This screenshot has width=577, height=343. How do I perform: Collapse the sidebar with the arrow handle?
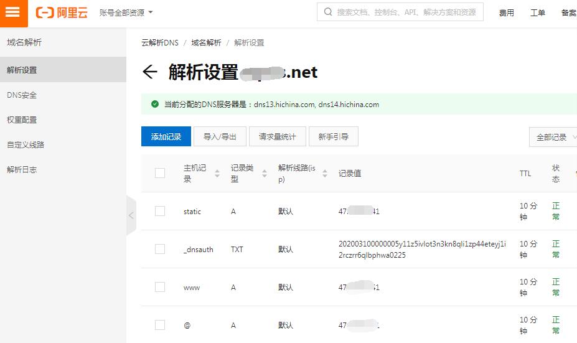click(x=131, y=215)
